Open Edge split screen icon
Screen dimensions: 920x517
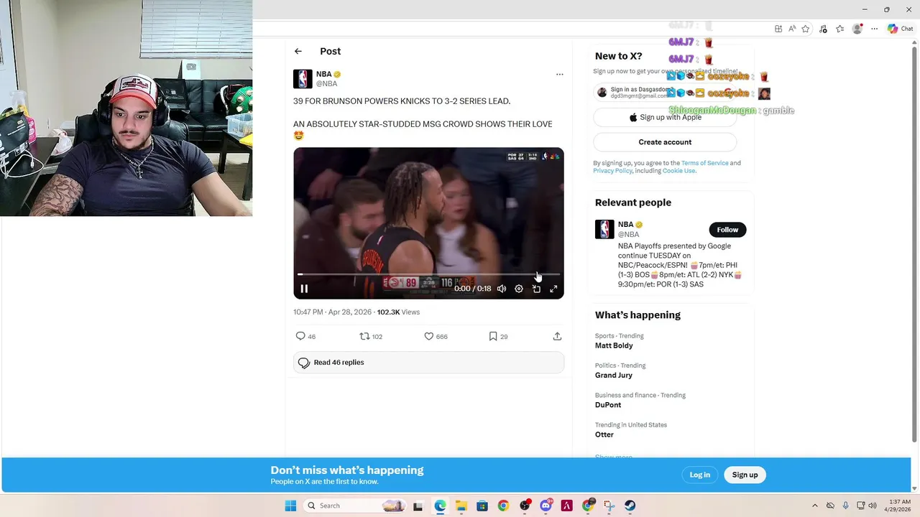pos(778,29)
